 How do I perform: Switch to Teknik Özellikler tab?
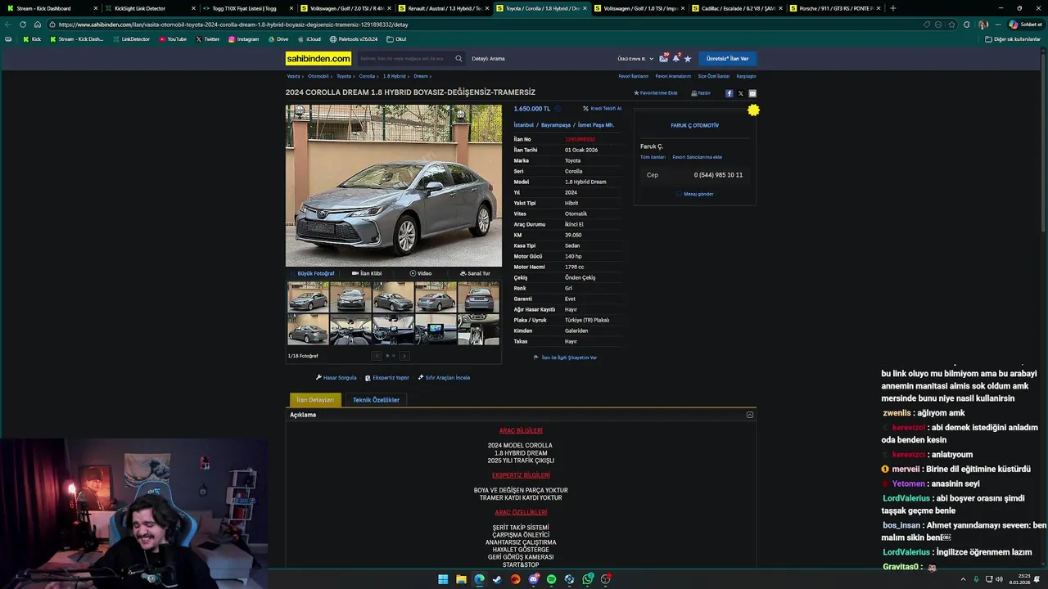pos(376,400)
